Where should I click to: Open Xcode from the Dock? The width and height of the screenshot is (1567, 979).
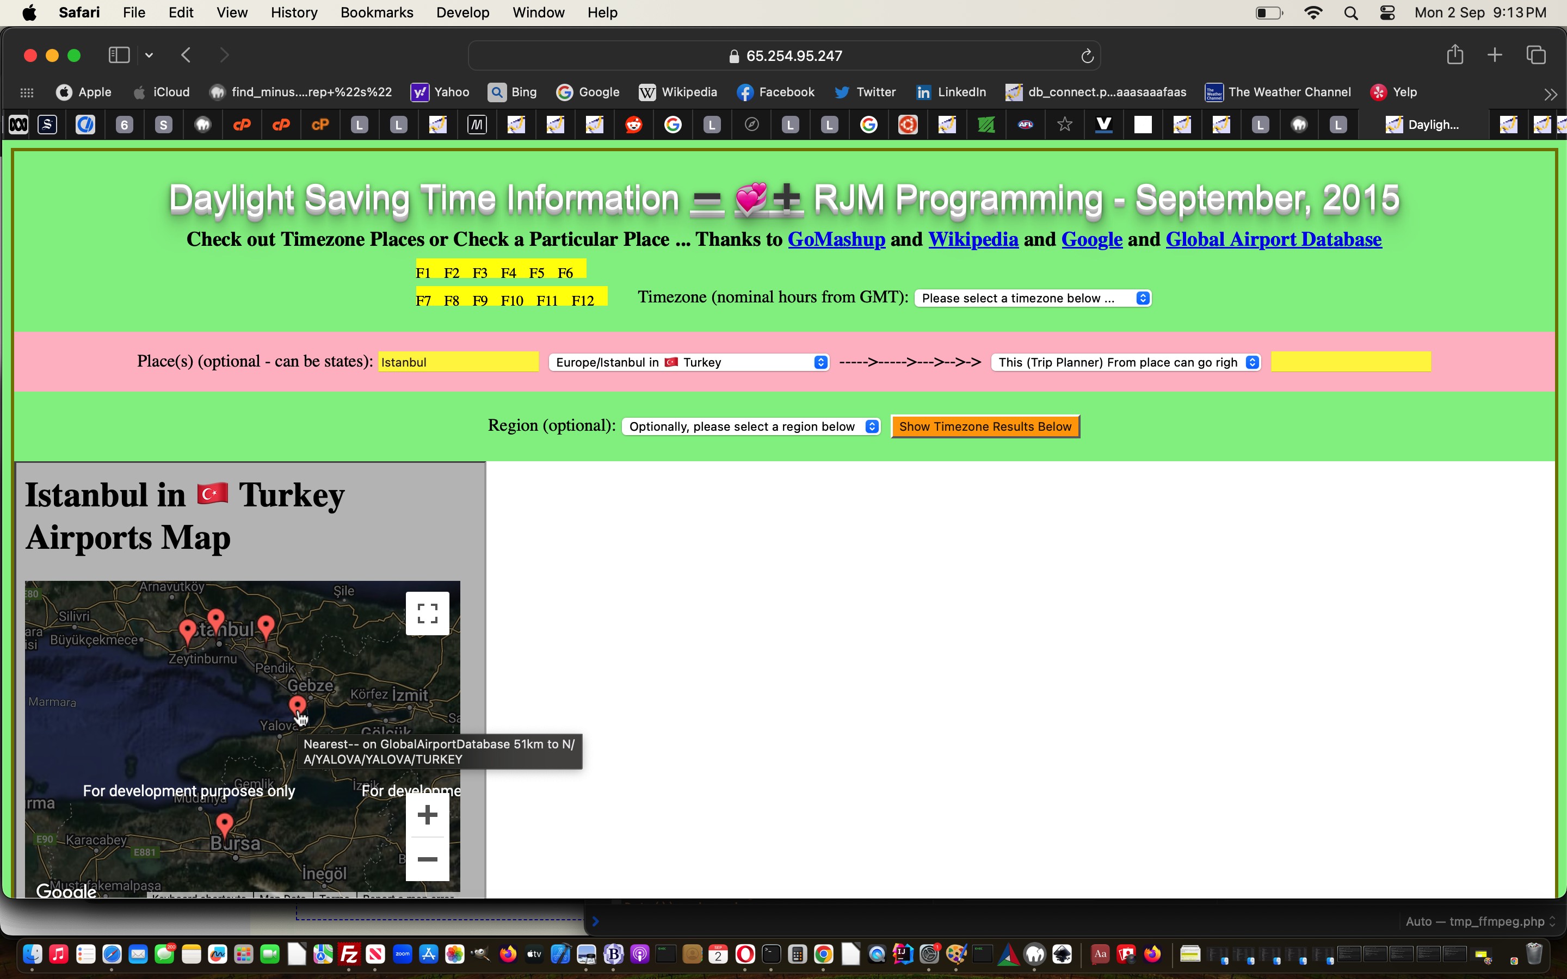[561, 954]
